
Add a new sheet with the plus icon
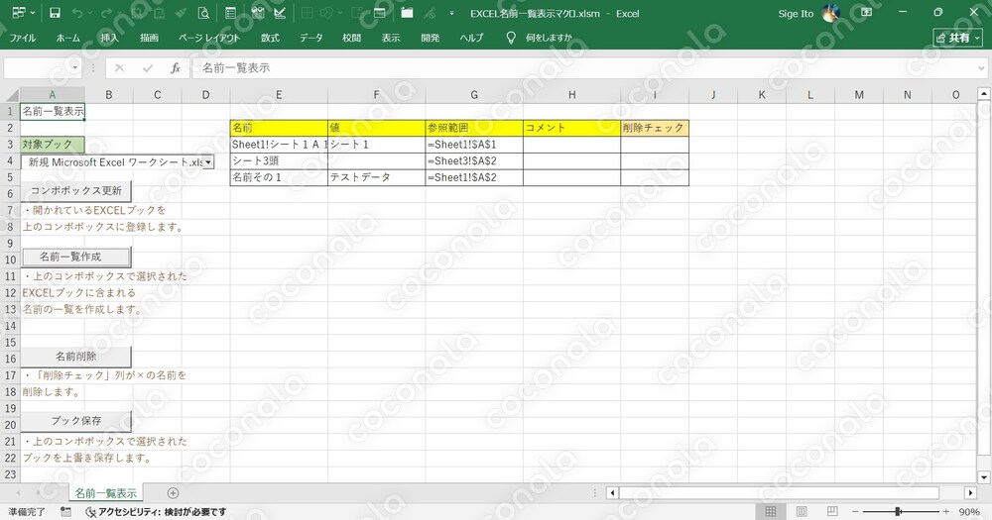tap(173, 493)
